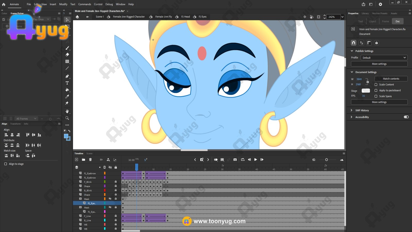Collapse the Publish Settings section

352,51
